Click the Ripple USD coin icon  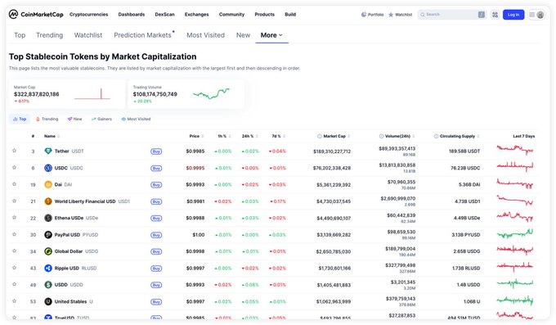pyautogui.click(x=48, y=269)
